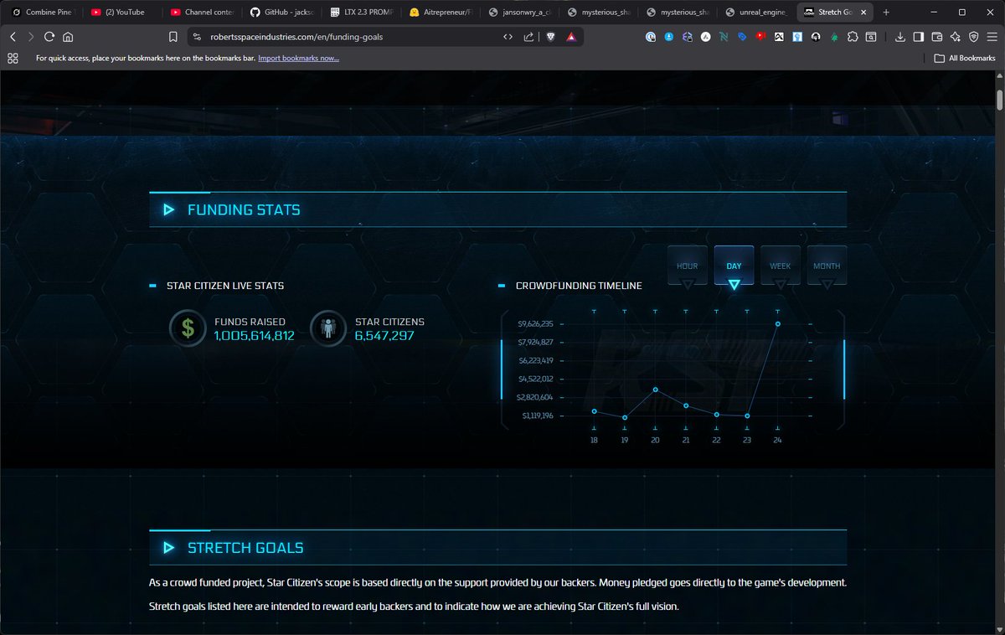The height and width of the screenshot is (635, 1005).
Task: Click the funds raised value 1,005,614,812
Action: (254, 336)
